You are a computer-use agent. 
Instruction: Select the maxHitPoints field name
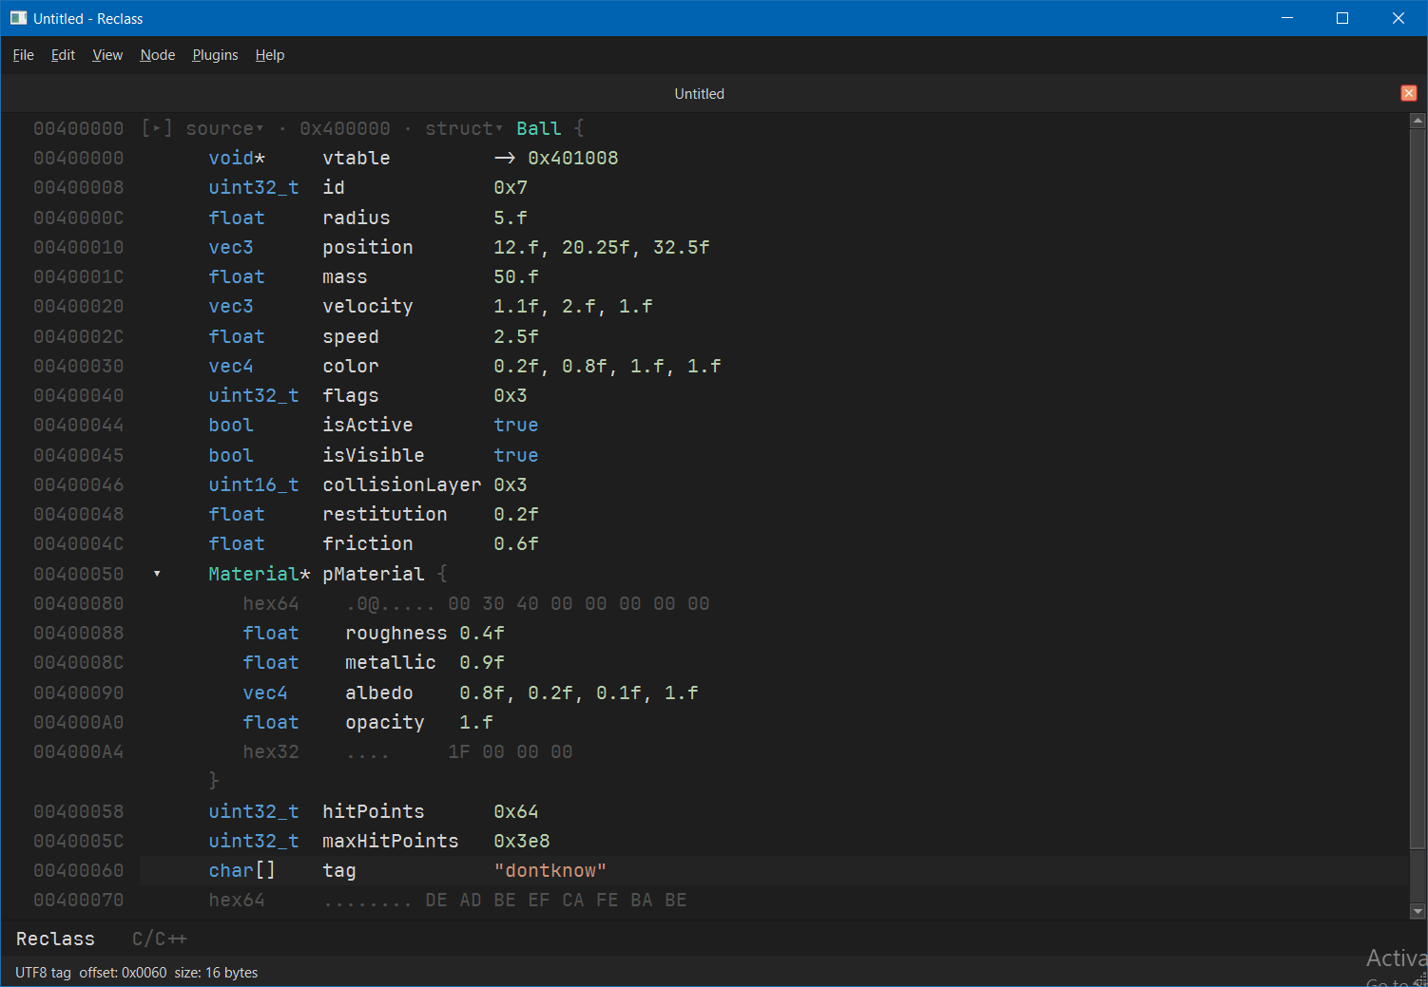click(x=391, y=841)
